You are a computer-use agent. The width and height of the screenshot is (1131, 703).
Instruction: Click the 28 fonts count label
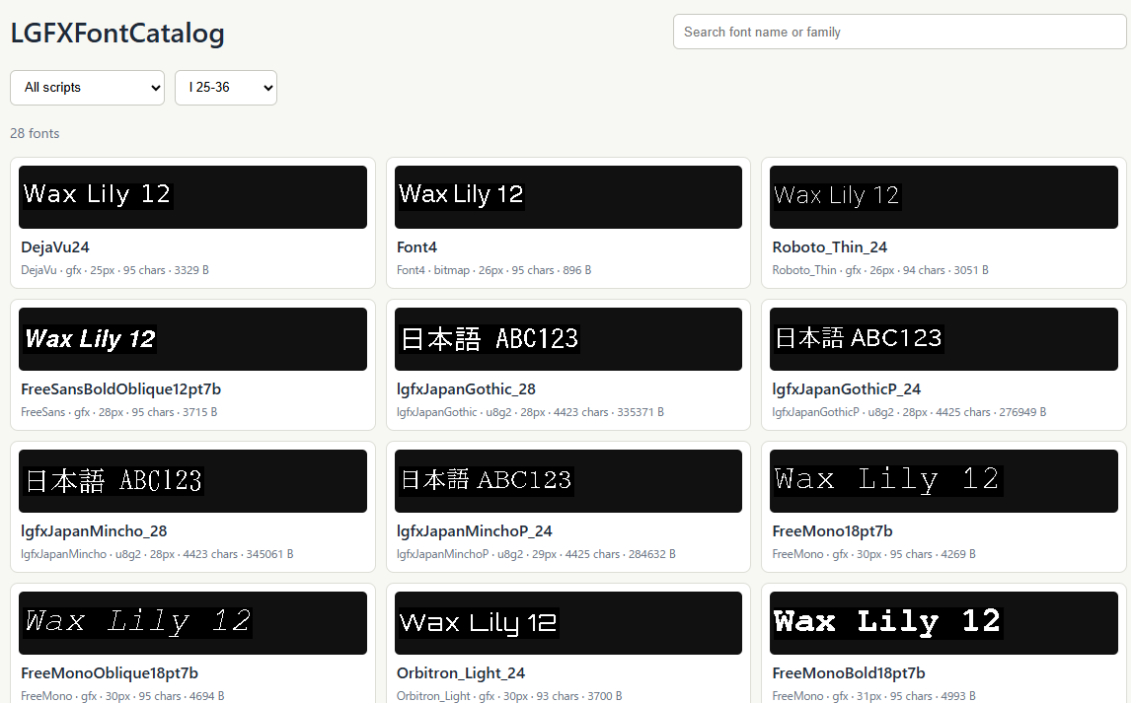[x=35, y=133]
